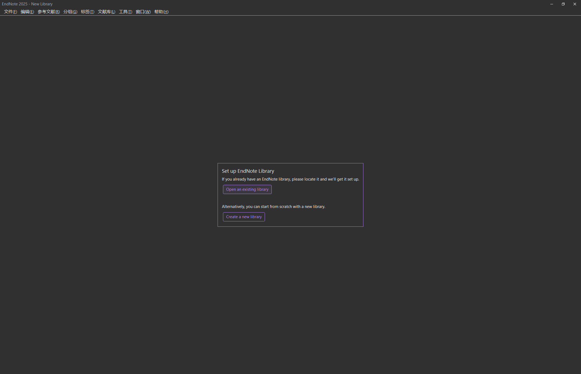This screenshot has width=581, height=374.
Task: Click the Set up EndNote Library heading
Action: pos(248,171)
